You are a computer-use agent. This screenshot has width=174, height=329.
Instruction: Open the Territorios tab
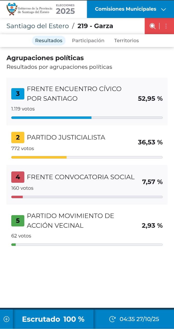[x=126, y=41]
